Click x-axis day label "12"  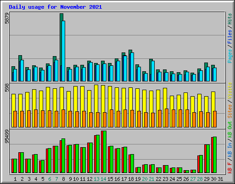click(x=90, y=179)
